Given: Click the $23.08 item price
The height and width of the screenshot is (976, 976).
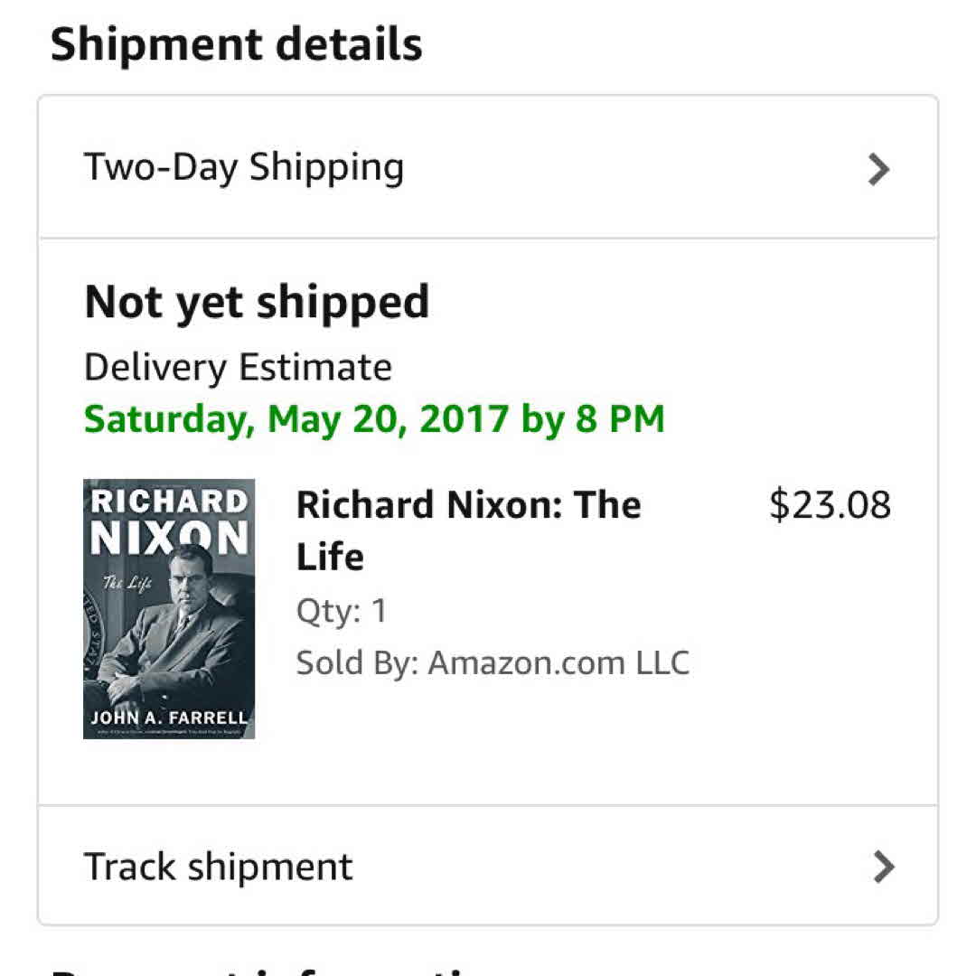Looking at the screenshot, I should [x=830, y=504].
